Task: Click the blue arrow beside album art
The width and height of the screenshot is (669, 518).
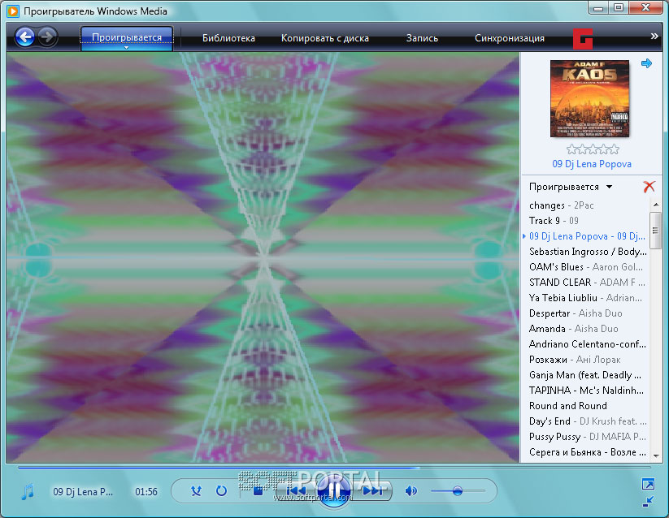Action: pyautogui.click(x=646, y=63)
